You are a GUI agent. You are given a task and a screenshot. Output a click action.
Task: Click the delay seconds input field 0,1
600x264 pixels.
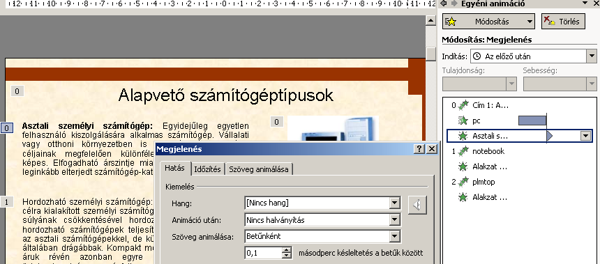tap(264, 253)
